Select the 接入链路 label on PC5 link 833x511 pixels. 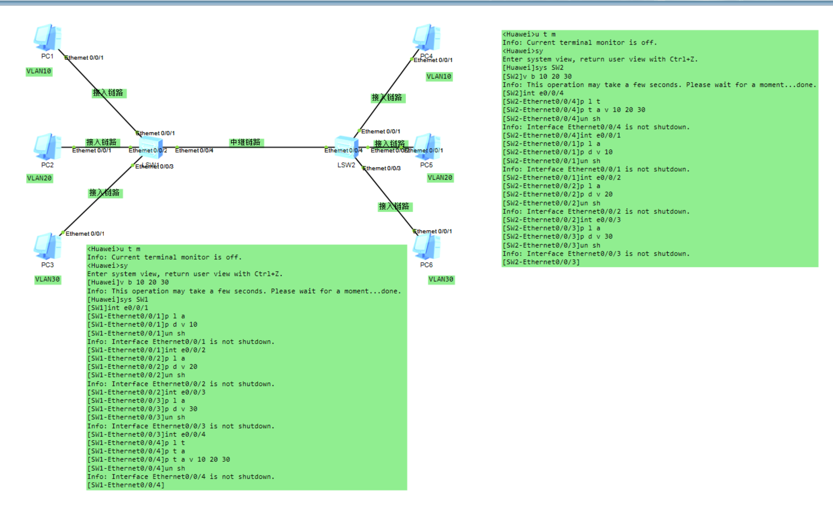click(x=391, y=144)
